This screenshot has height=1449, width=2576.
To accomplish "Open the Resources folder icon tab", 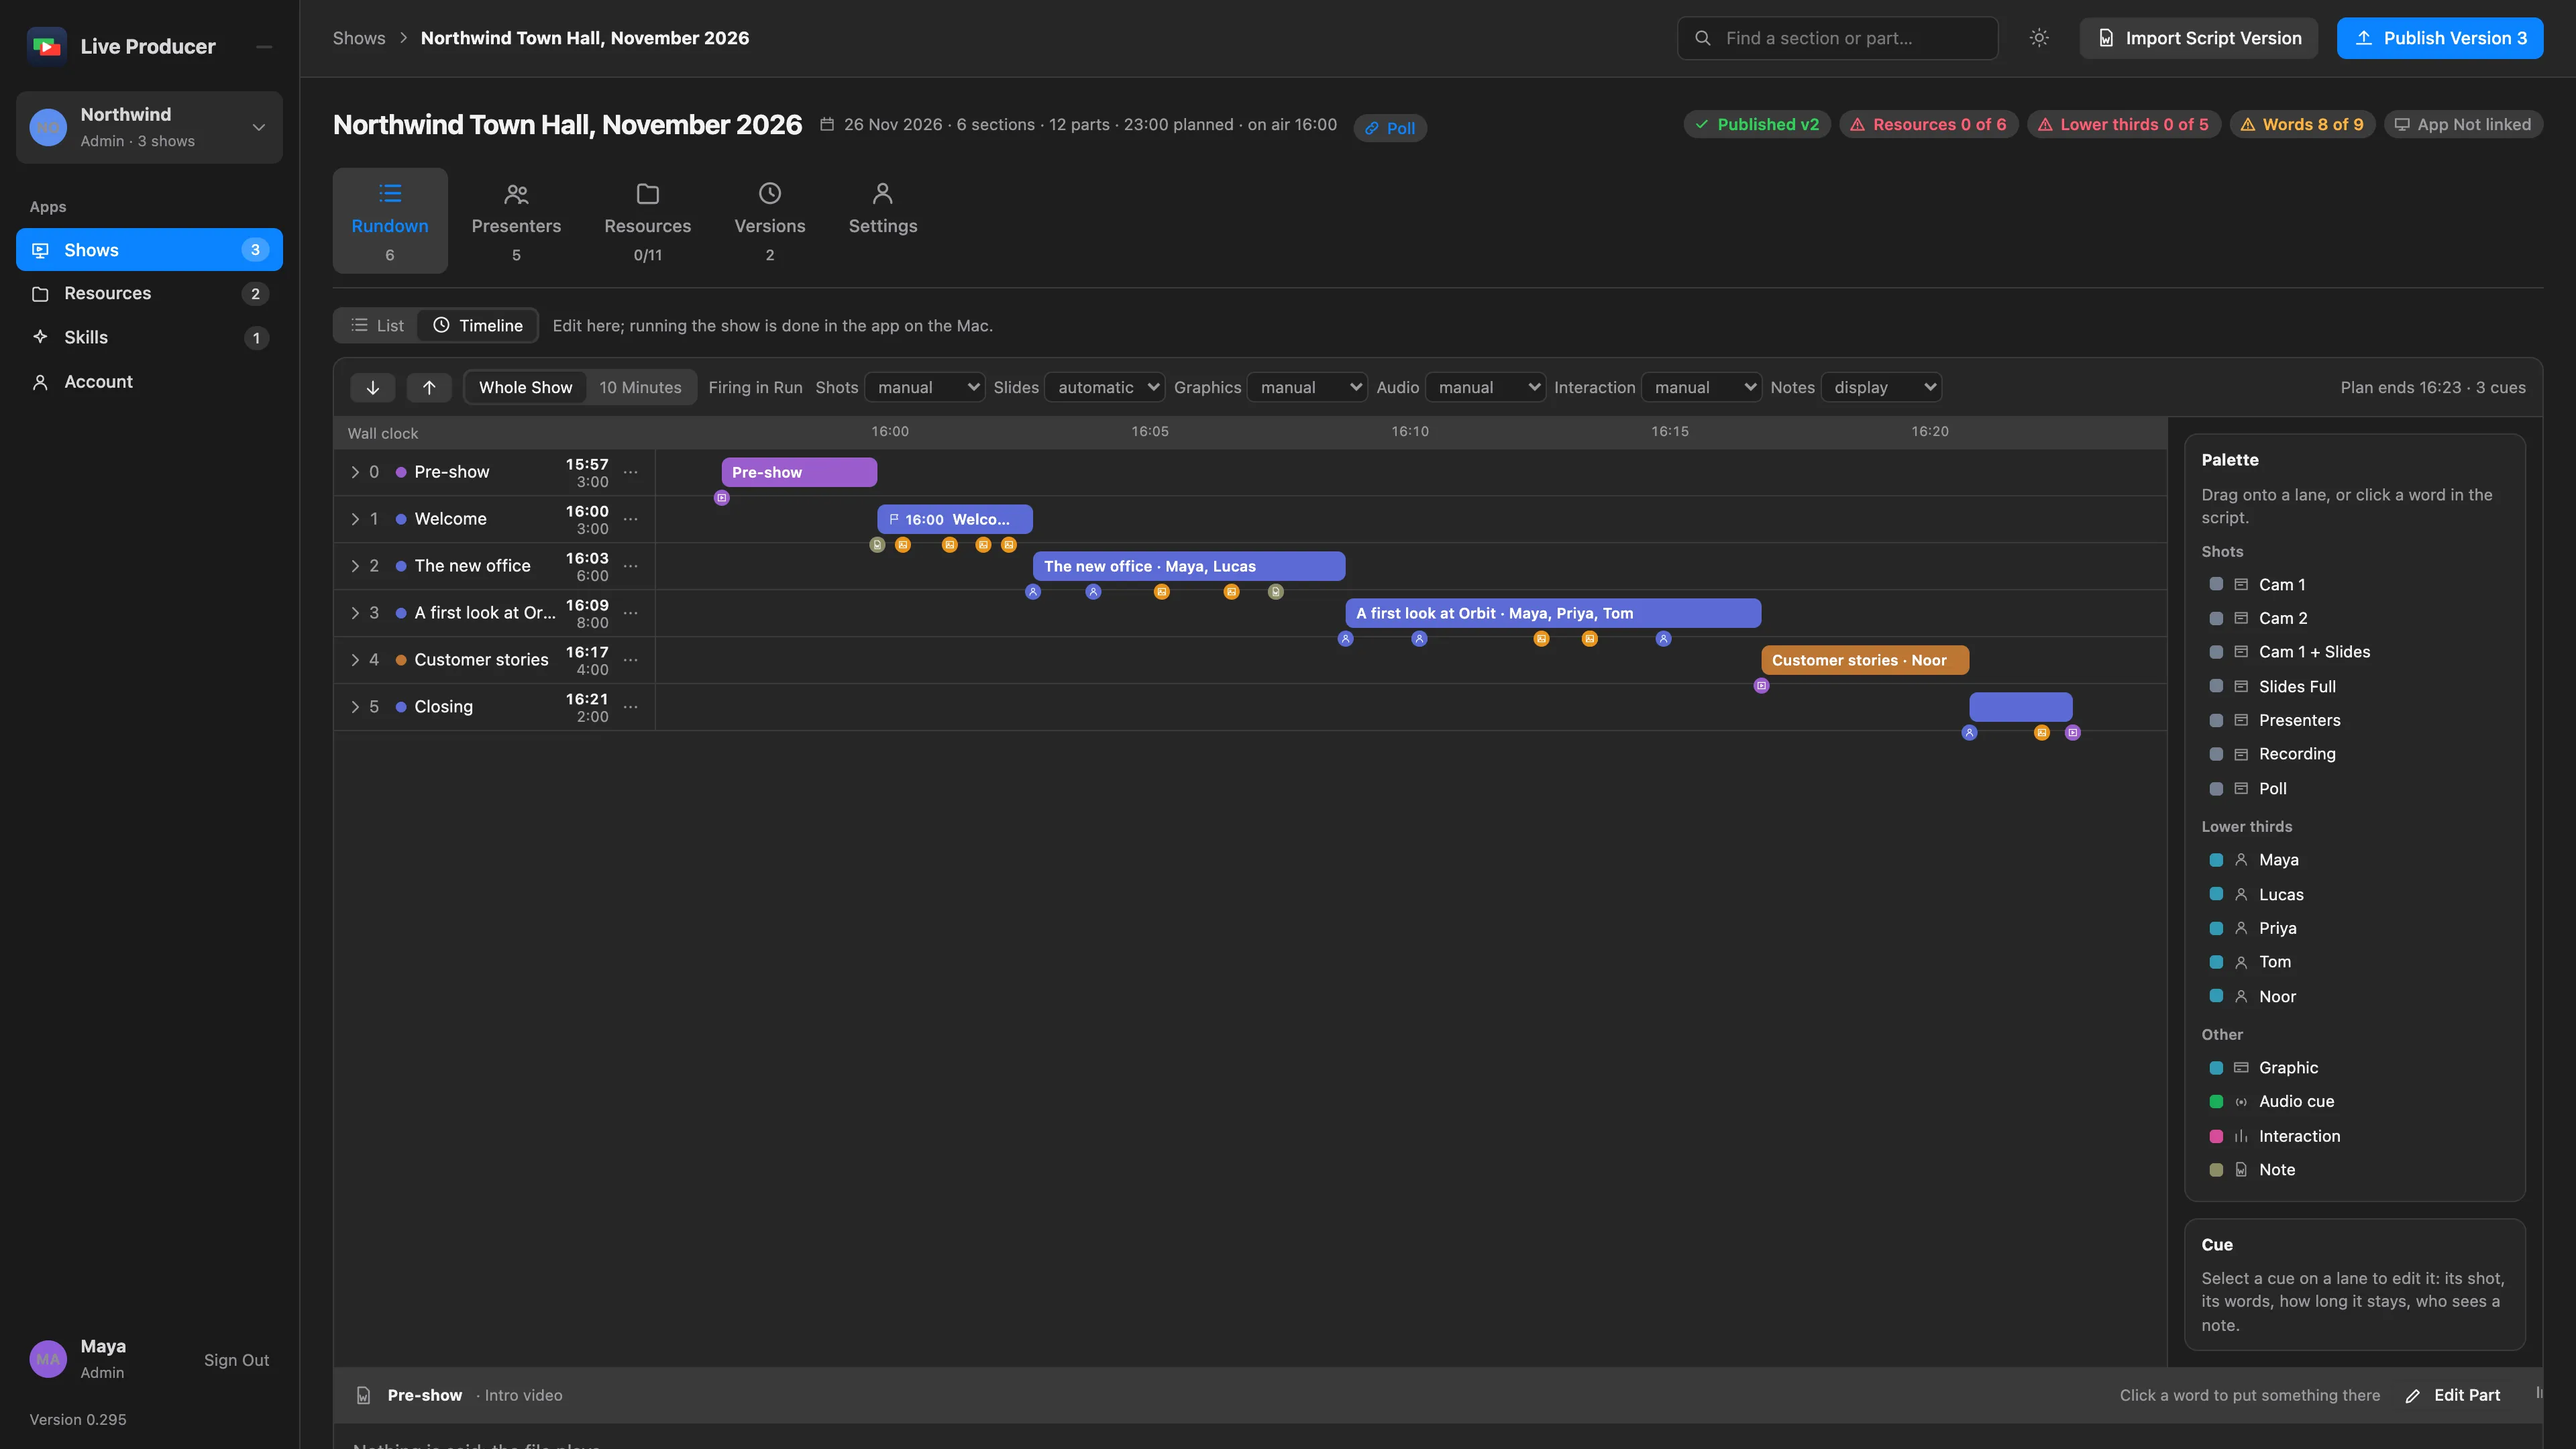I will (648, 193).
